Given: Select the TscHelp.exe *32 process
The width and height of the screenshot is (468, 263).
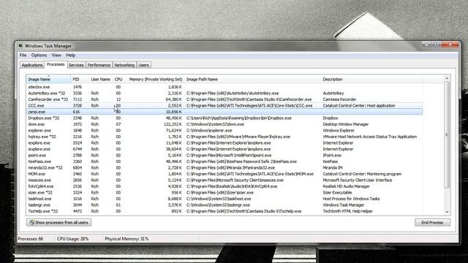Looking at the screenshot, I should coord(224,211).
